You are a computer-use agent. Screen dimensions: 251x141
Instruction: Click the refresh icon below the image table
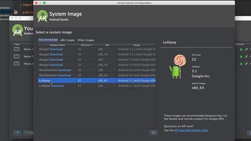tap(153, 133)
